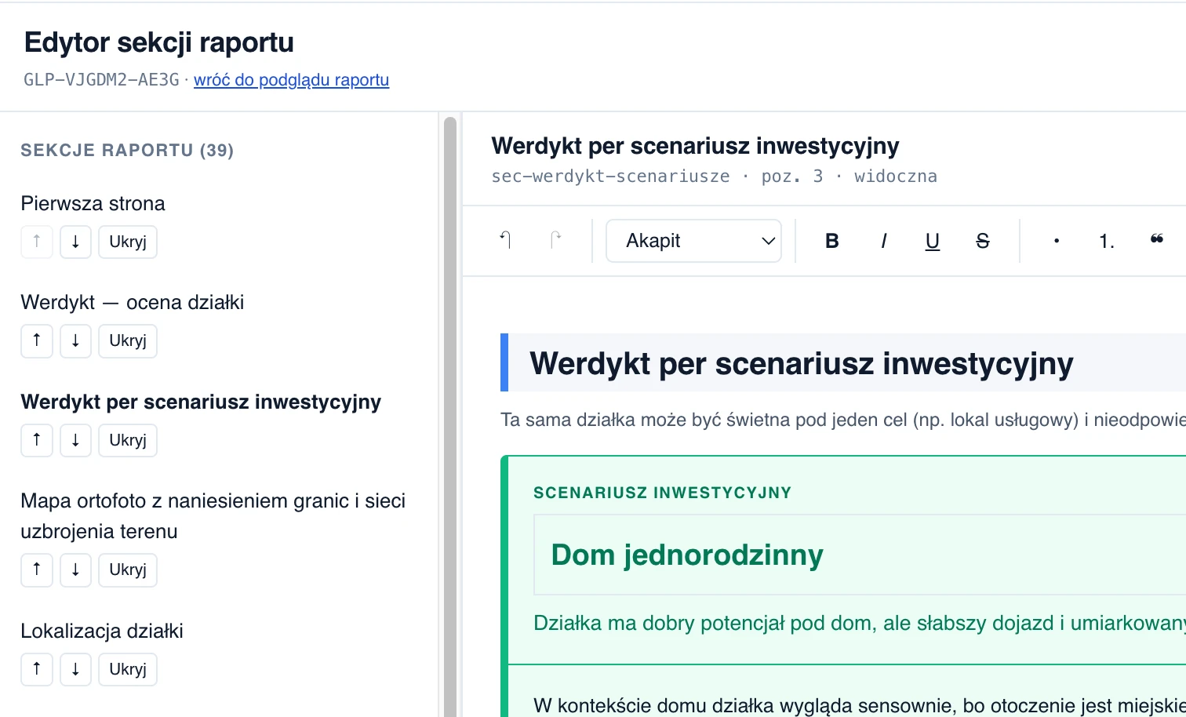Select Lokalizacja działki in the section list
Image resolution: width=1186 pixels, height=717 pixels.
click(102, 631)
